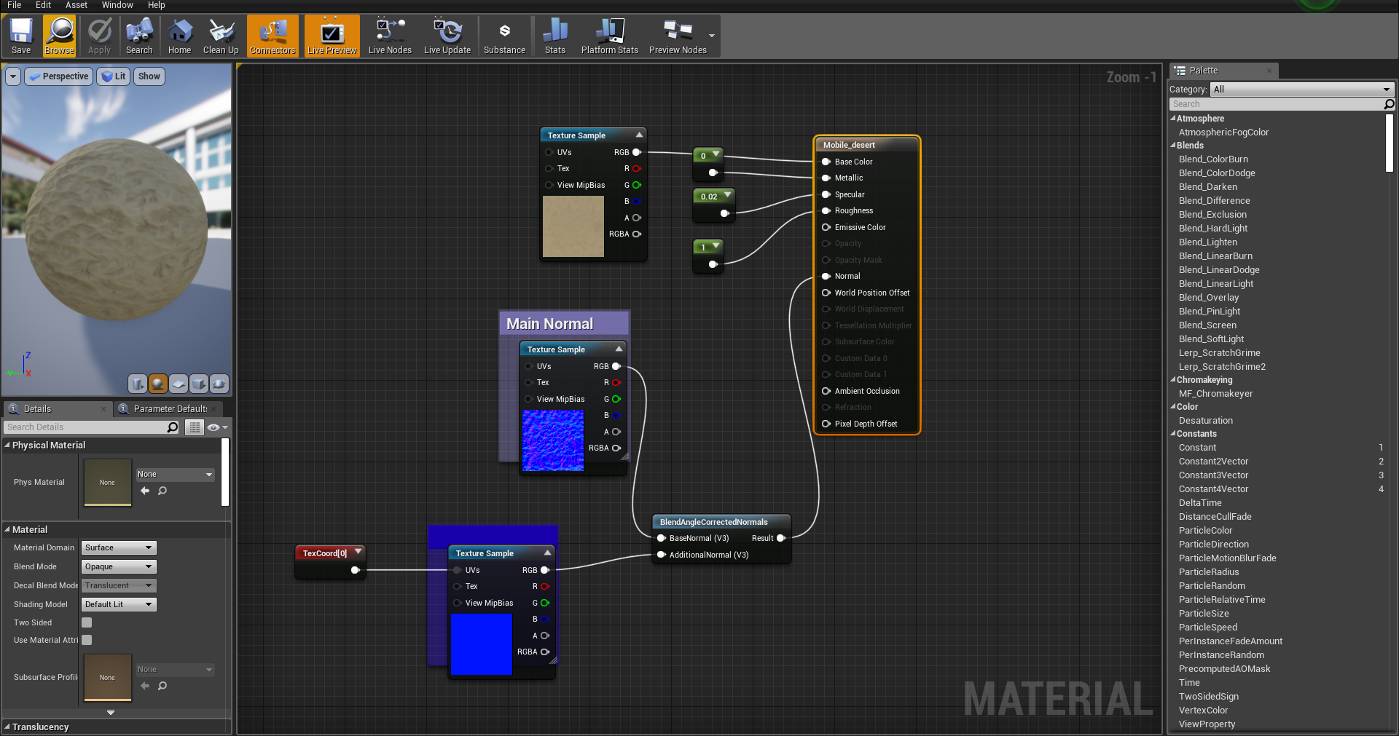The width and height of the screenshot is (1399, 736).
Task: Open the palette Category dropdown
Action: 1301,90
